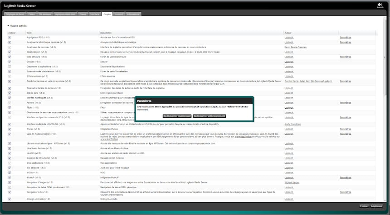
Task: Open the Ma musique tab
Action: 45,14
